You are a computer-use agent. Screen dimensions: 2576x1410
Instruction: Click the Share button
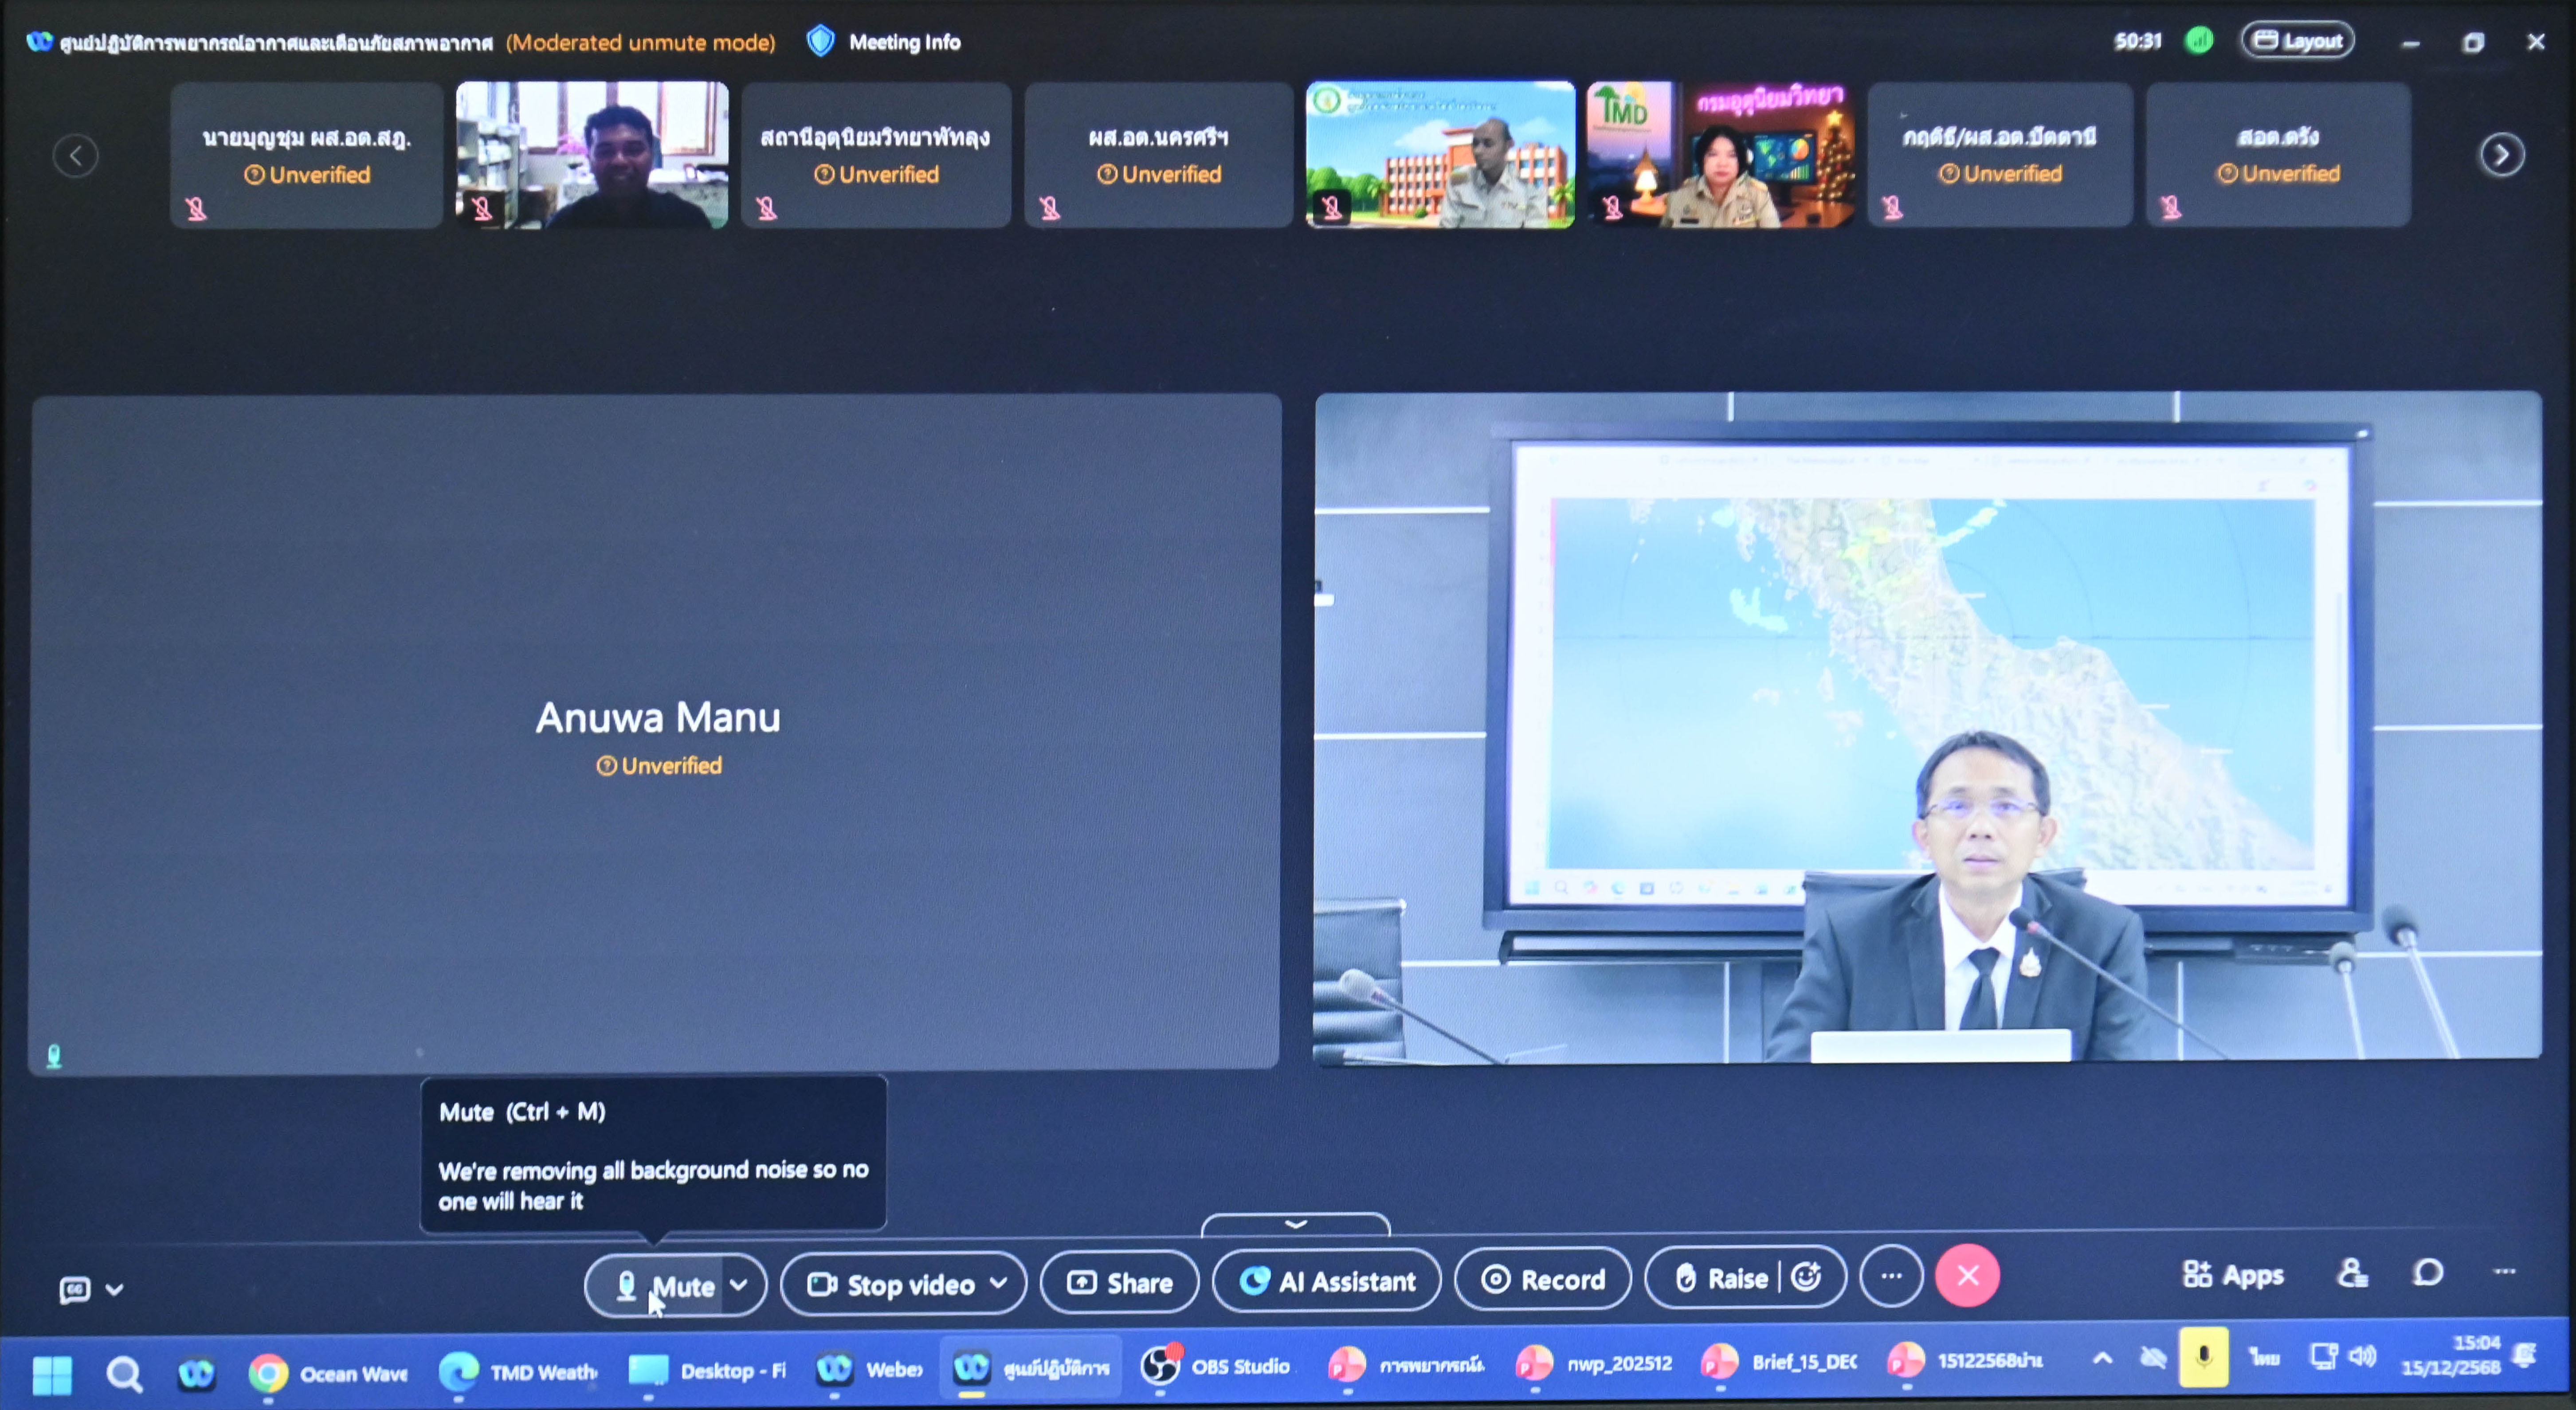1120,1283
